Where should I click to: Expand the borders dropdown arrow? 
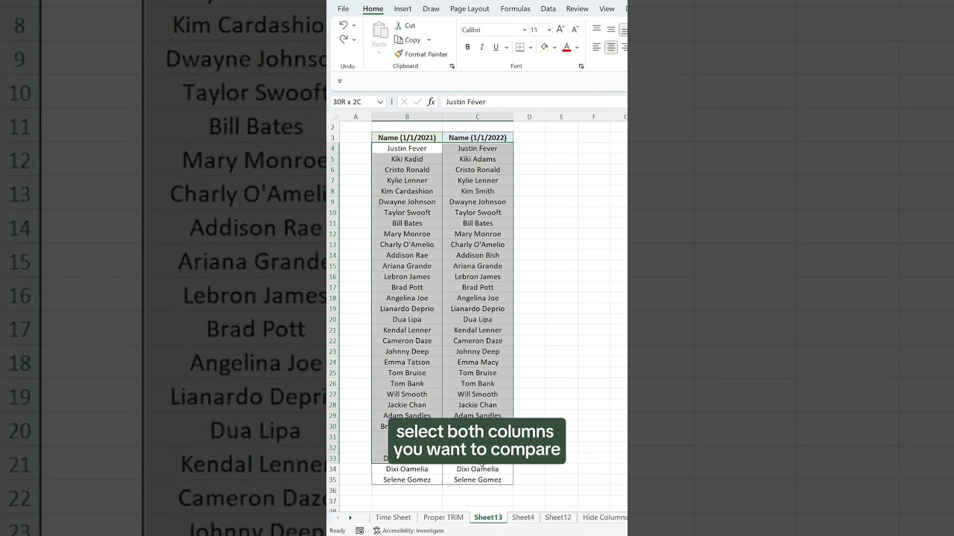click(531, 47)
